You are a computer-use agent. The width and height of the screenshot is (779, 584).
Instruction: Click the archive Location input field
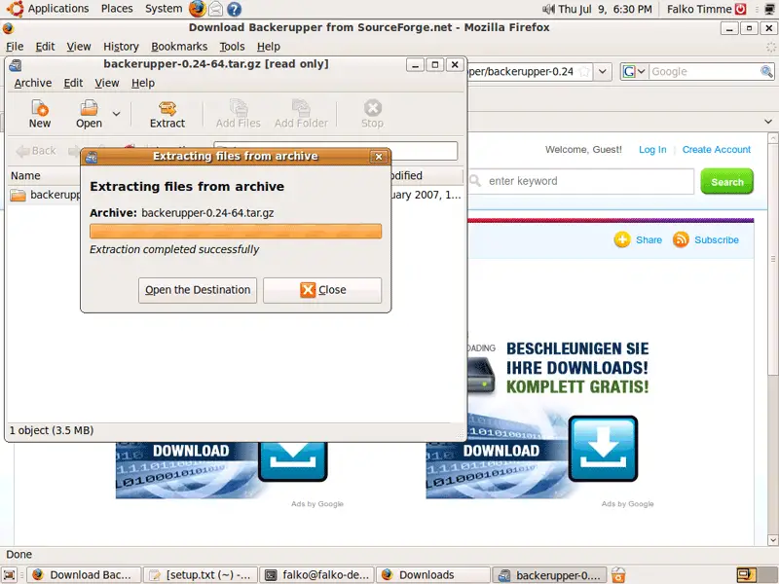335,151
